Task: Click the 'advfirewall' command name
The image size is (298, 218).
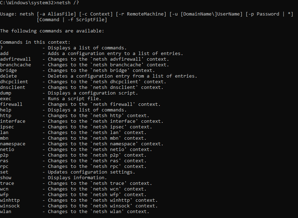Action: [16, 59]
